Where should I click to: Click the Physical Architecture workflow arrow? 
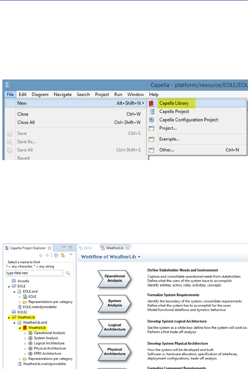[114, 352]
